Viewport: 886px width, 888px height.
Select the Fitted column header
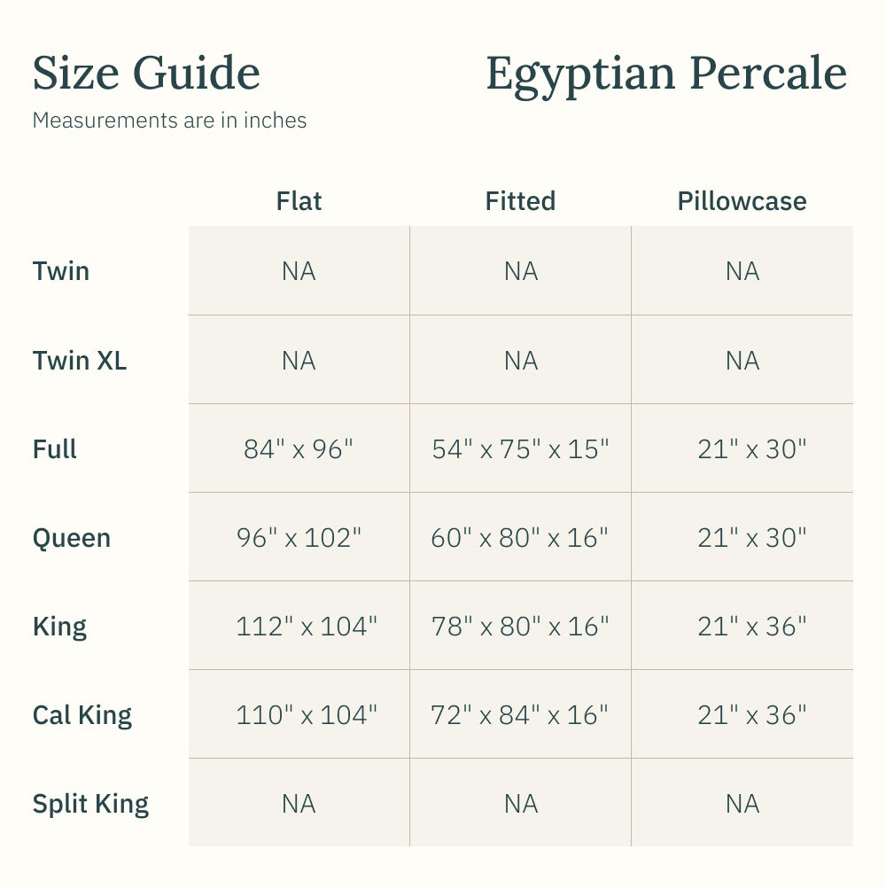520,201
